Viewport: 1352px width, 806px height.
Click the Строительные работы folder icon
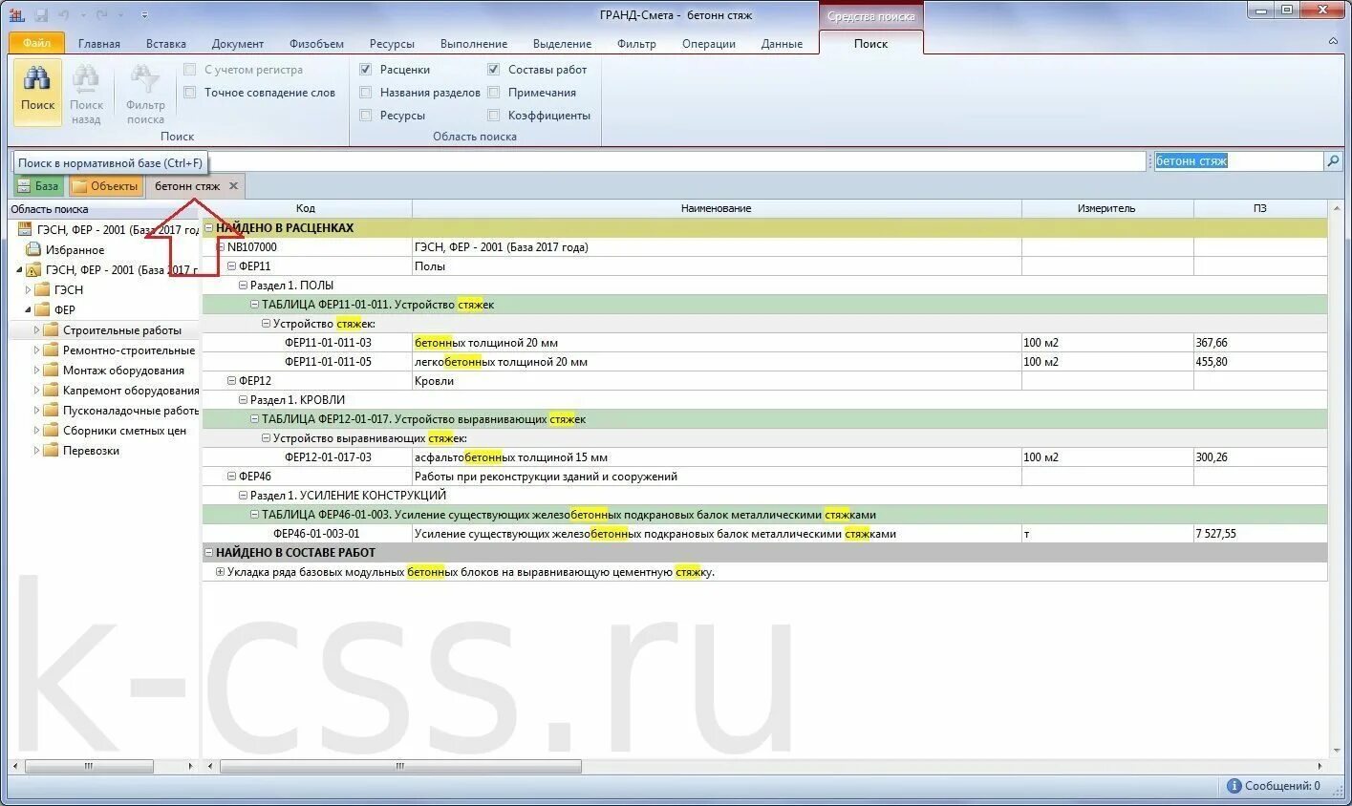(52, 330)
